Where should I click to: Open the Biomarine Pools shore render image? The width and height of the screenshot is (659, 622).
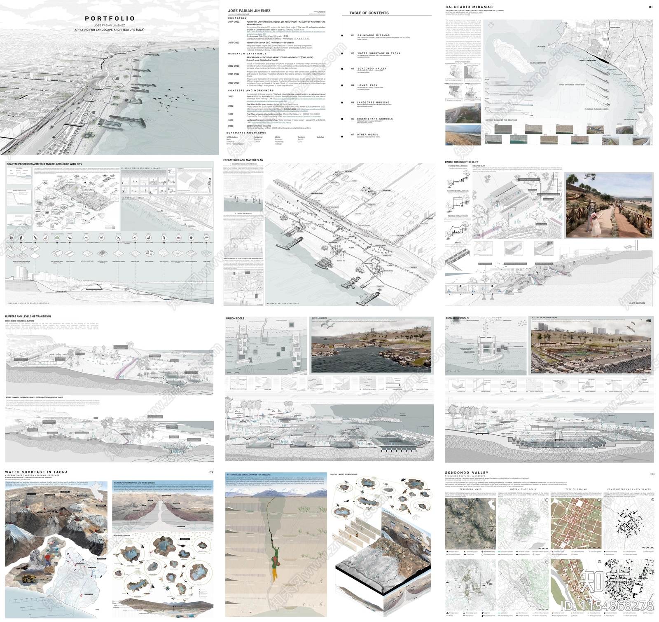(x=592, y=348)
